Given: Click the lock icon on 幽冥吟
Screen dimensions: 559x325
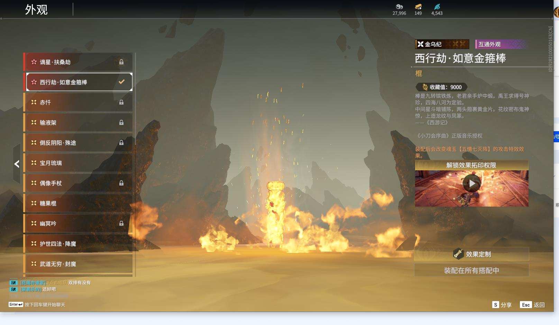Looking at the screenshot, I should (x=121, y=224).
